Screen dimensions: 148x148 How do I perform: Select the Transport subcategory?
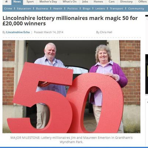(116, 8)
